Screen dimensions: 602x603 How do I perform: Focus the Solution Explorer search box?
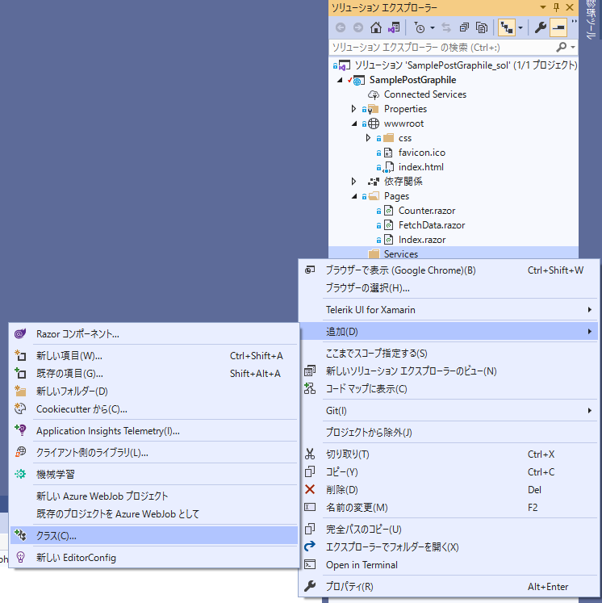[442, 48]
